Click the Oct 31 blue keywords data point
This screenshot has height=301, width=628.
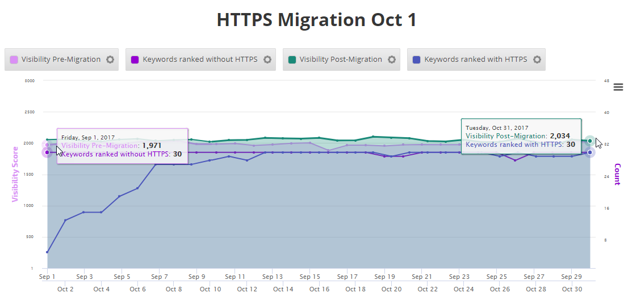pos(589,152)
